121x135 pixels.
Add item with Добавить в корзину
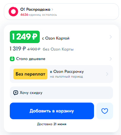(52, 111)
